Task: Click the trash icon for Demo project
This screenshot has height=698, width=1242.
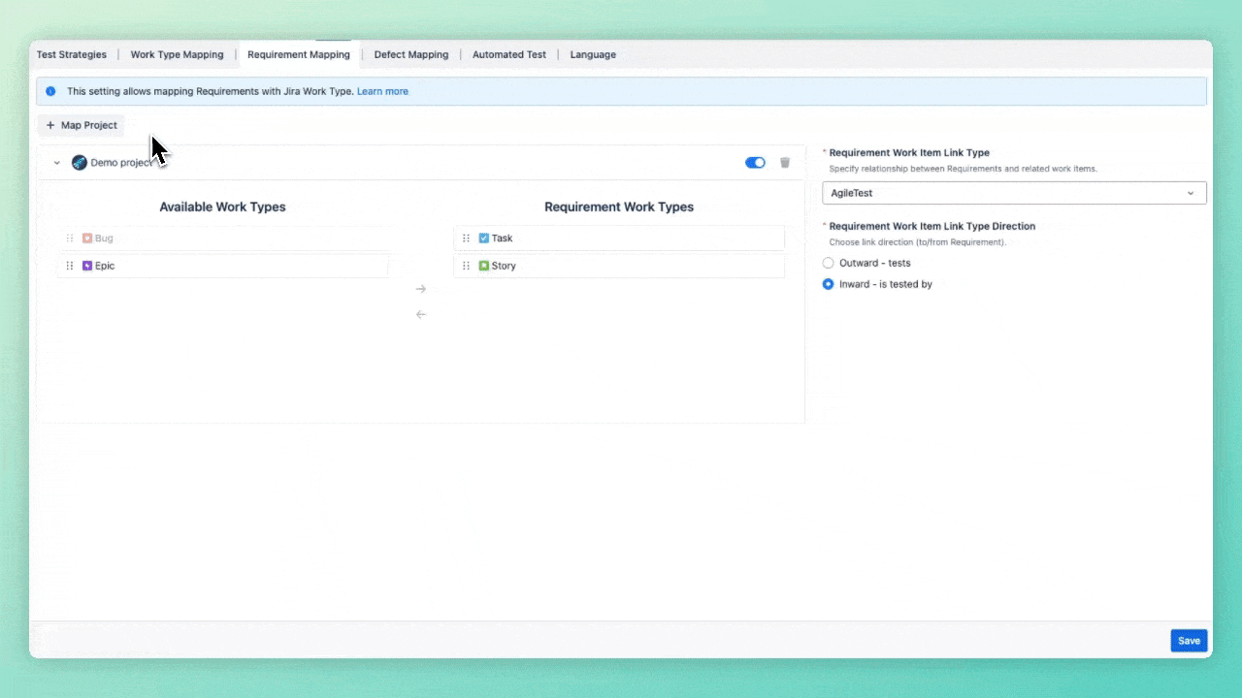Action: [x=785, y=163]
